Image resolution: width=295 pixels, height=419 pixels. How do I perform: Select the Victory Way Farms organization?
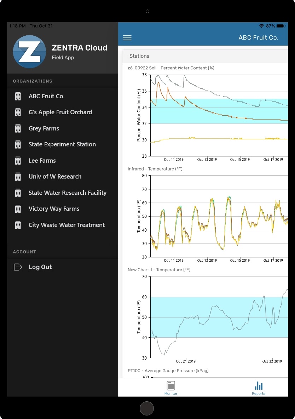point(54,209)
